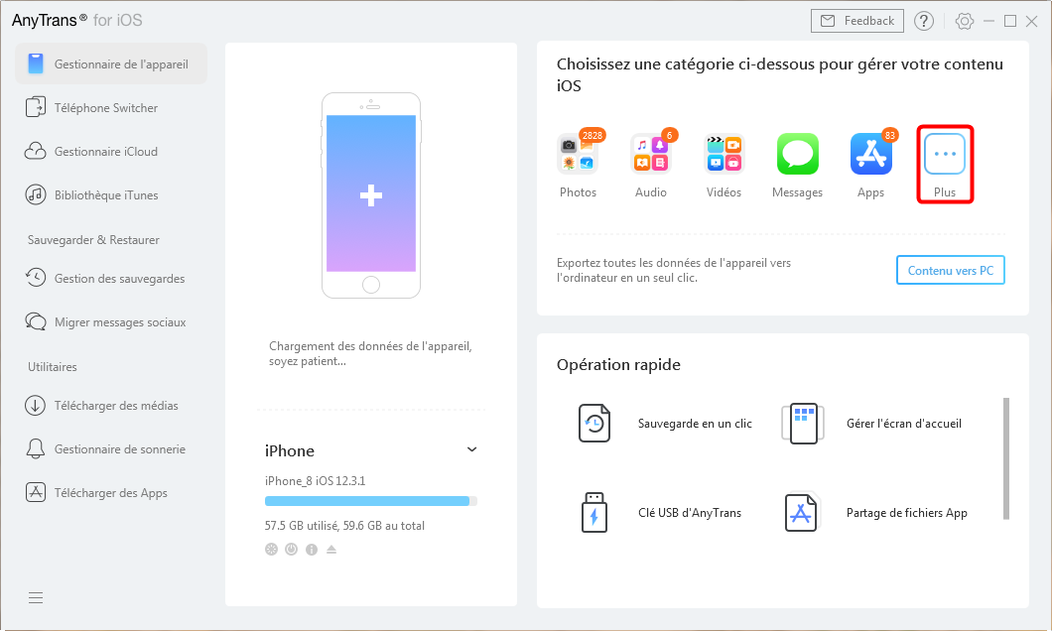Open Gestionnaire de sonnerie
This screenshot has width=1052, height=631.
119,449
